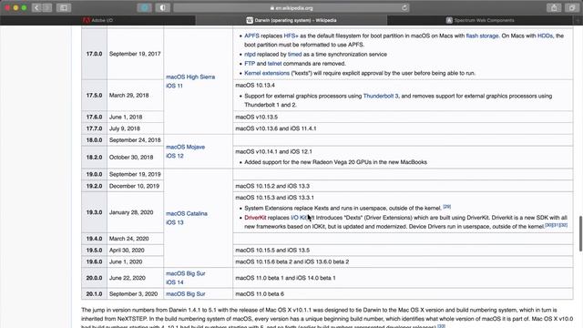
Task: Open the FTP link
Action: [250, 64]
